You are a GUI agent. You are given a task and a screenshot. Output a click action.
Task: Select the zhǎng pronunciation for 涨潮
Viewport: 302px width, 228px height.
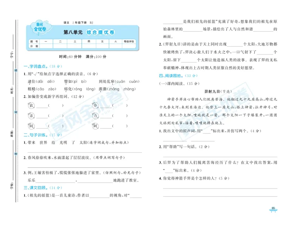pos(114,89)
